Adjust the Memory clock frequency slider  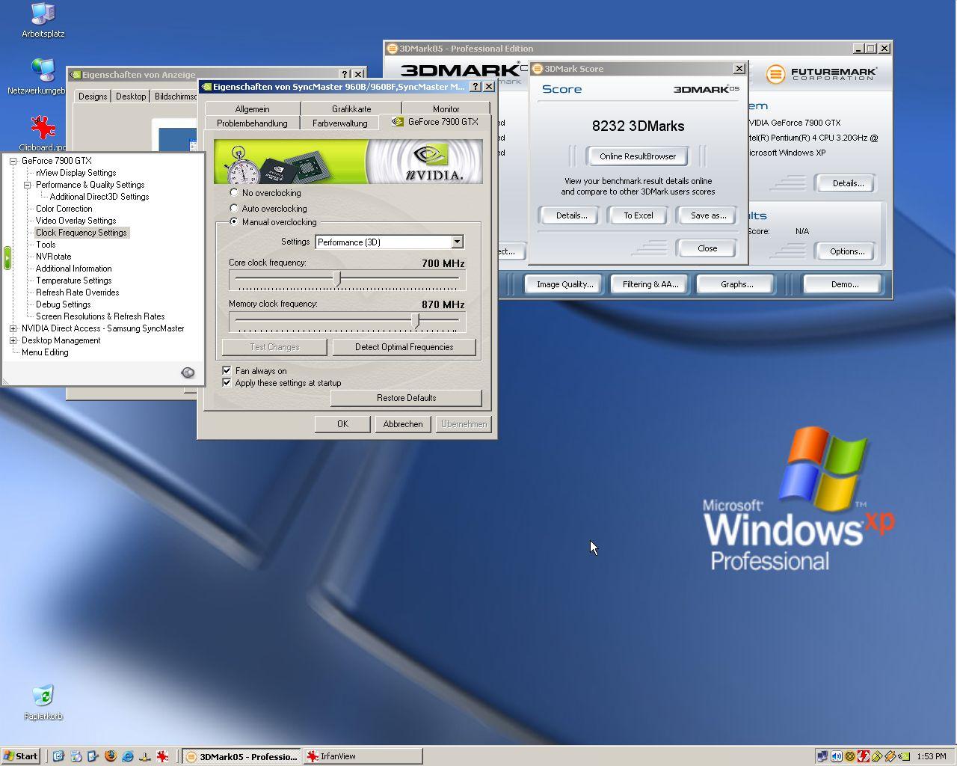pos(416,320)
